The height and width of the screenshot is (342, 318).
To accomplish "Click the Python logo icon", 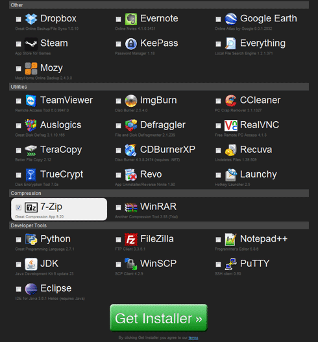I will click(x=31, y=240).
